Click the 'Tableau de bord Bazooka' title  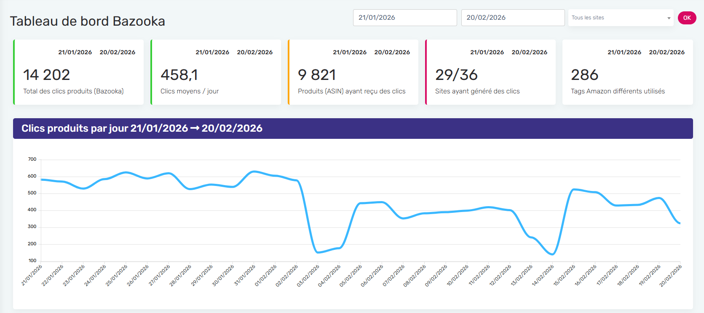coord(88,21)
